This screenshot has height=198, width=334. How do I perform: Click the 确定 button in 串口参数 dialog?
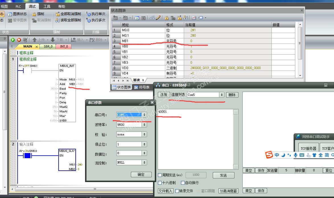point(141,175)
